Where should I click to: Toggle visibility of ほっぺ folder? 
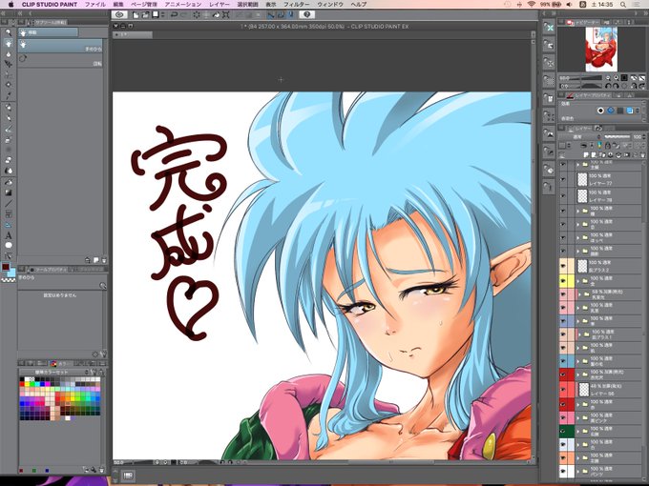click(562, 237)
